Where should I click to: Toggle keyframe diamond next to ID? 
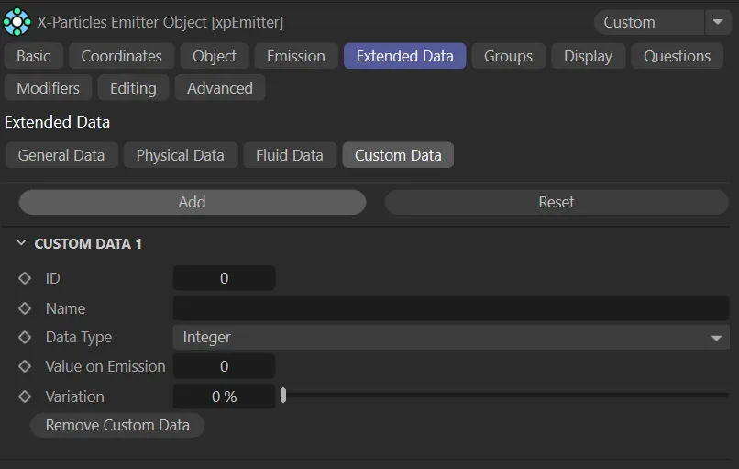click(x=25, y=278)
